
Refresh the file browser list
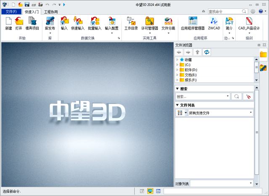(206, 52)
